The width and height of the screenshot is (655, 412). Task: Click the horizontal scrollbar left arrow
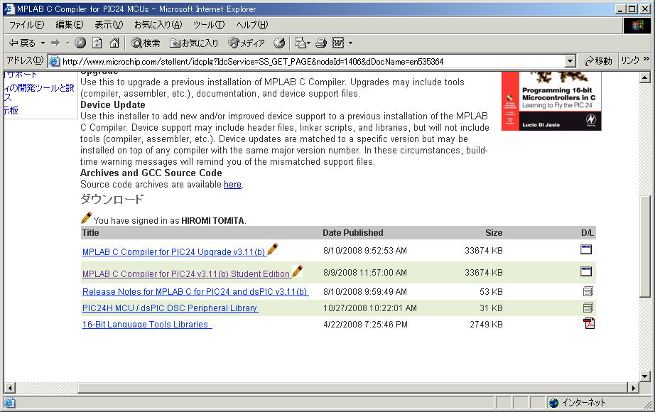(x=10, y=388)
